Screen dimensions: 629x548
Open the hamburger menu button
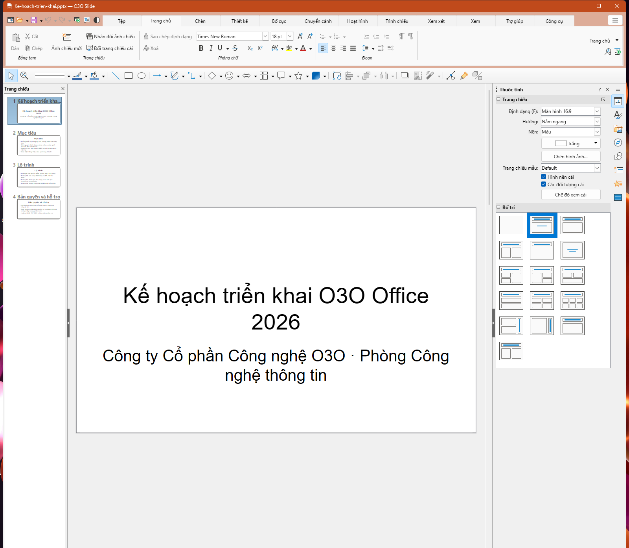coord(615,20)
